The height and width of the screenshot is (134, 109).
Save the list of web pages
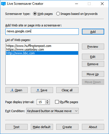click(x=42, y=90)
